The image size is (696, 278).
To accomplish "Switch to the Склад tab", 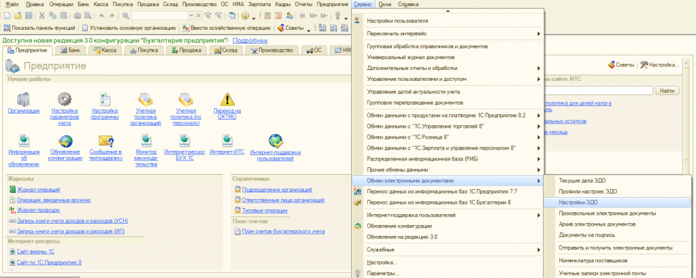I will pos(225,50).
